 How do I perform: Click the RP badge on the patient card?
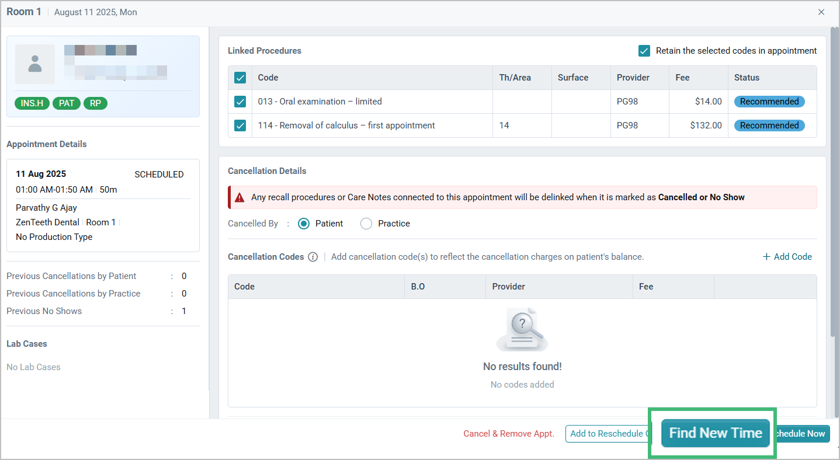pos(95,103)
